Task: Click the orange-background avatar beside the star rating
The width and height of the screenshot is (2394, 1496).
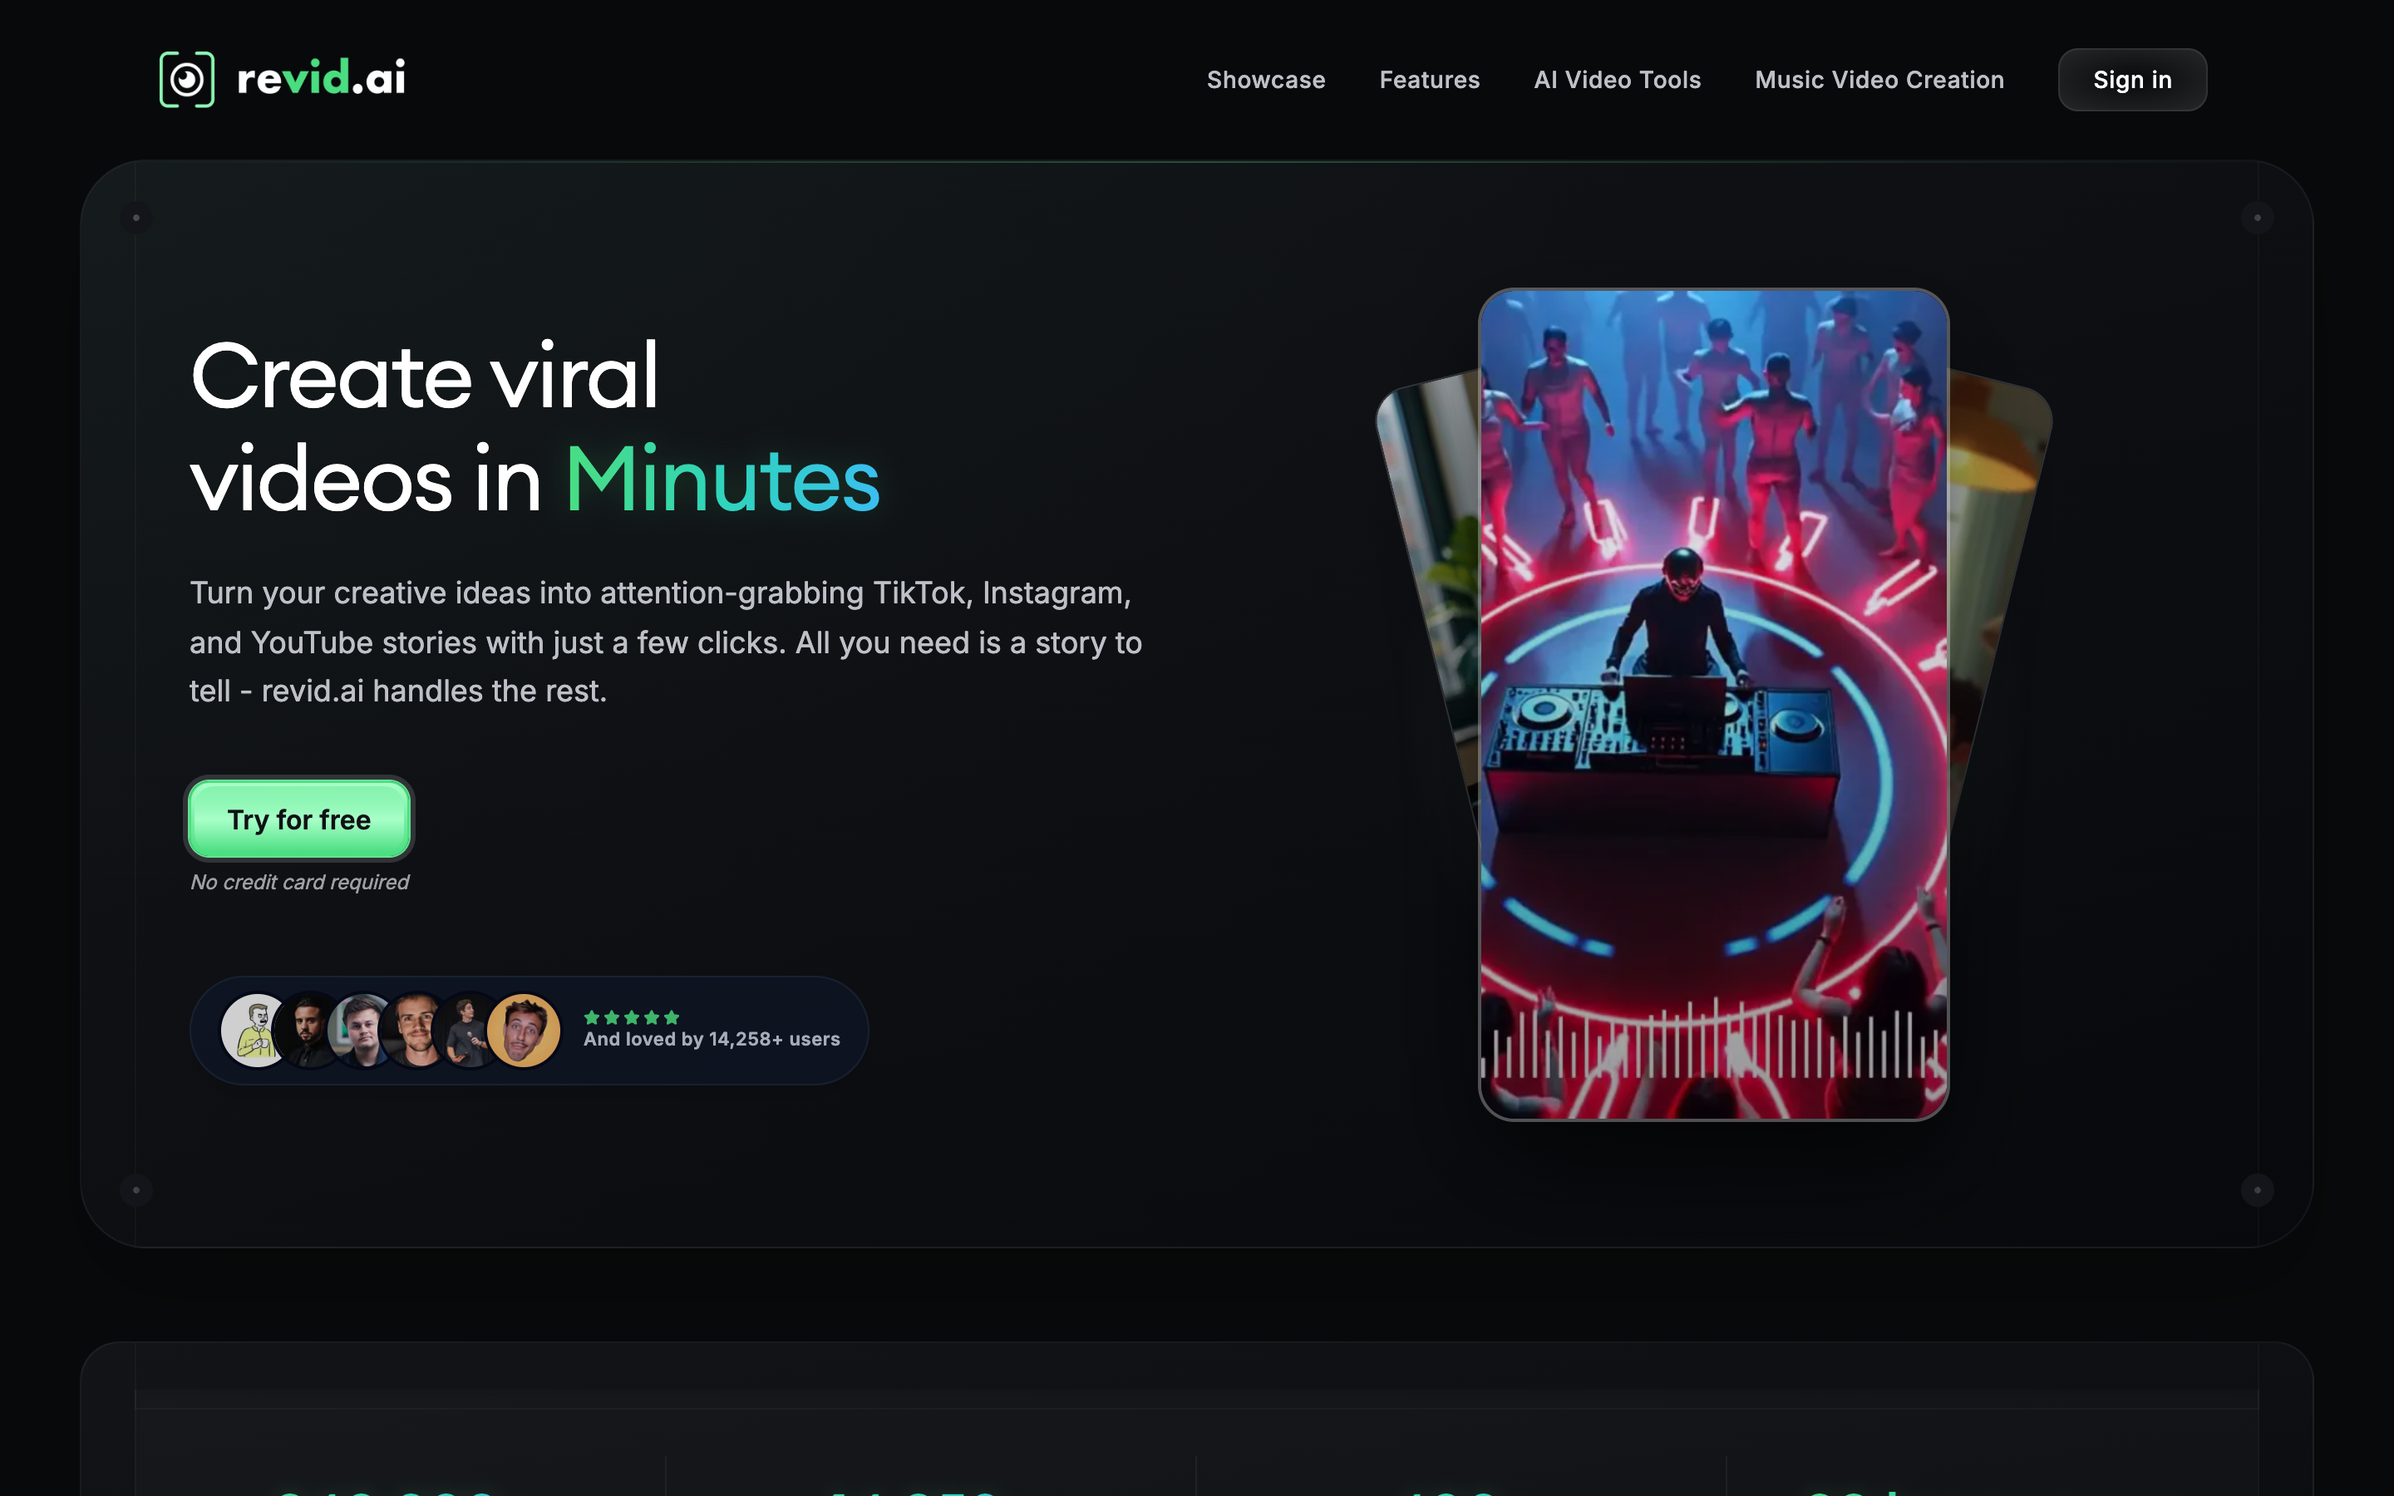Action: click(x=524, y=1030)
